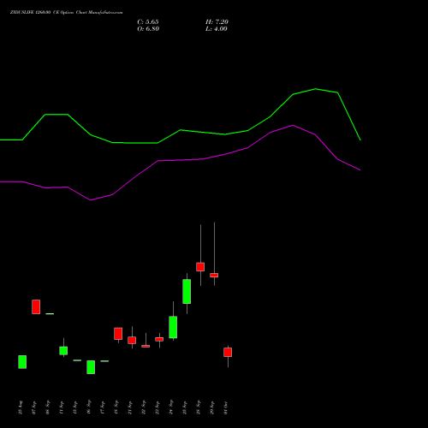Click the green candle above 16 Sep
Screen dimensions: 428x428
pyautogui.click(x=91, y=367)
